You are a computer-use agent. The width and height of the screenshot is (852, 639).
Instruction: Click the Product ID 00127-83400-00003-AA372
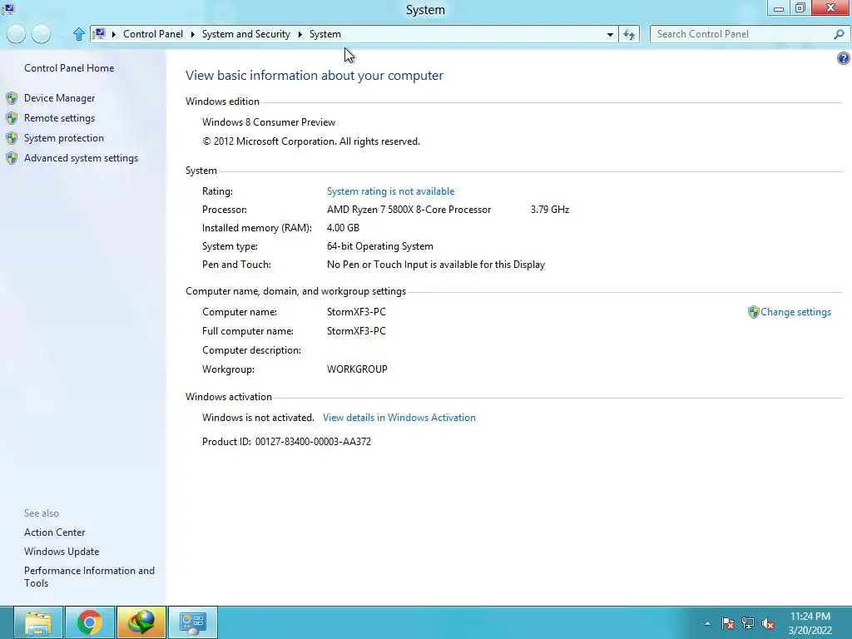(x=313, y=442)
